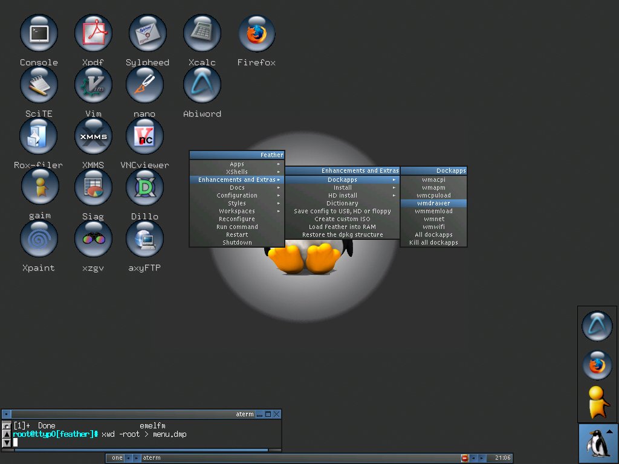This screenshot has width=619, height=464.
Task: Open Dictionary from Enhancements and Extras
Action: click(342, 203)
